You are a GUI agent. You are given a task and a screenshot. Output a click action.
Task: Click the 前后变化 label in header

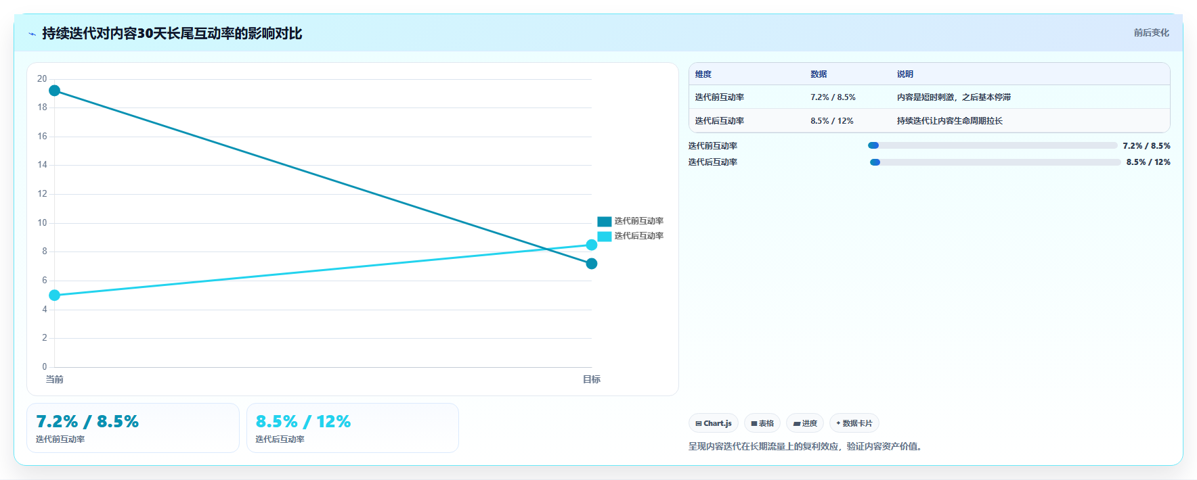click(x=1151, y=32)
